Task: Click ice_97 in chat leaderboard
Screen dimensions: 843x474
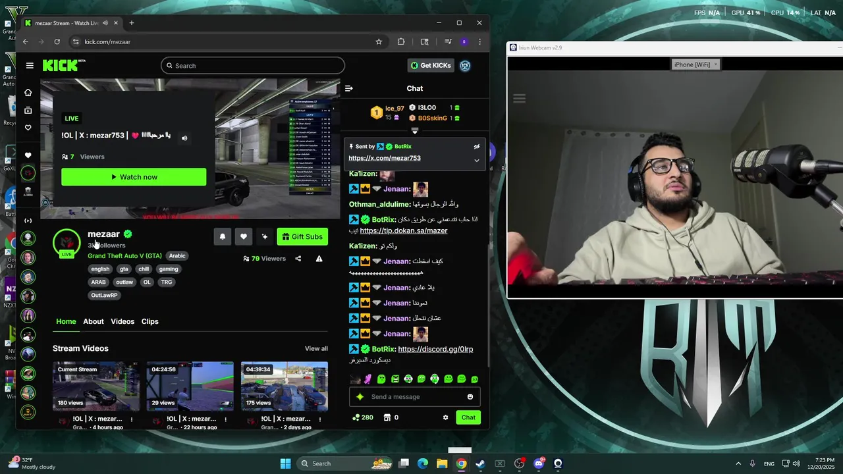Action: coord(394,108)
